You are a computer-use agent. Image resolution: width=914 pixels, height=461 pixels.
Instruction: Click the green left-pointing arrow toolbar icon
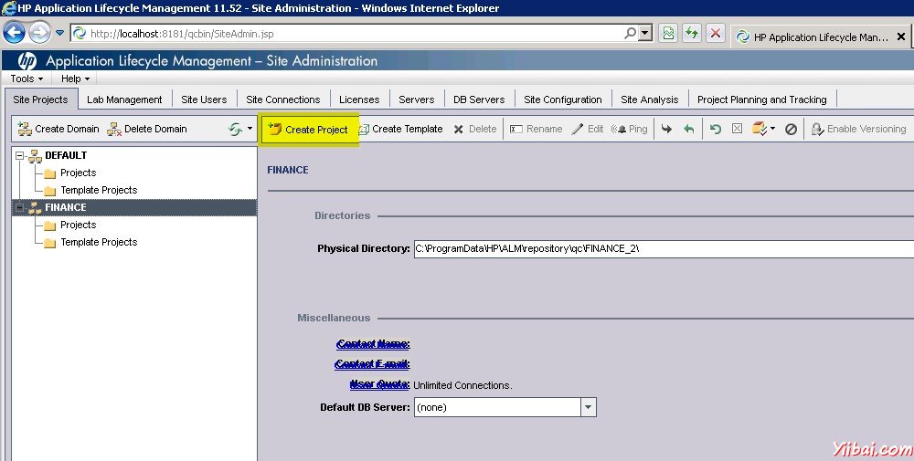click(689, 129)
